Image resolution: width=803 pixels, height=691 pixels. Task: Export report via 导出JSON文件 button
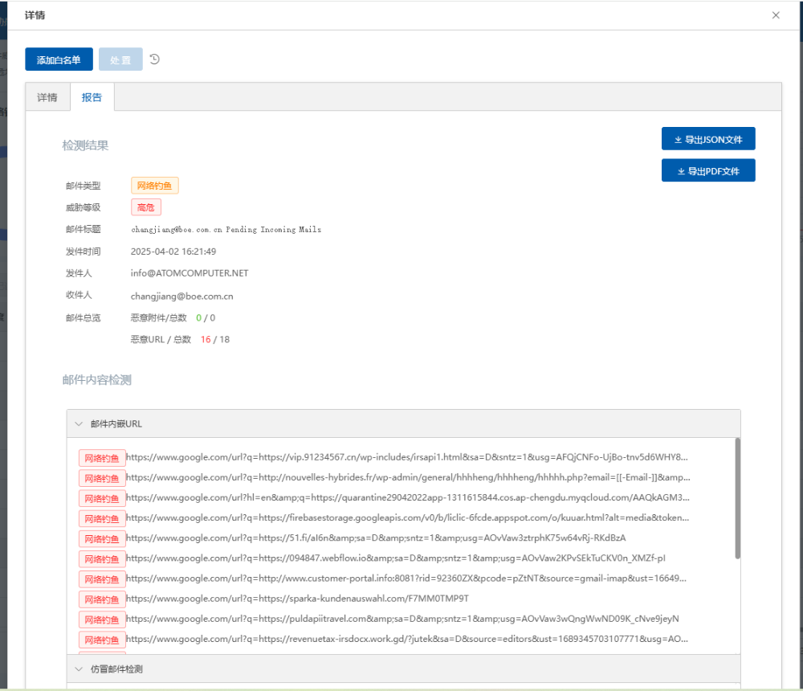[x=708, y=139]
